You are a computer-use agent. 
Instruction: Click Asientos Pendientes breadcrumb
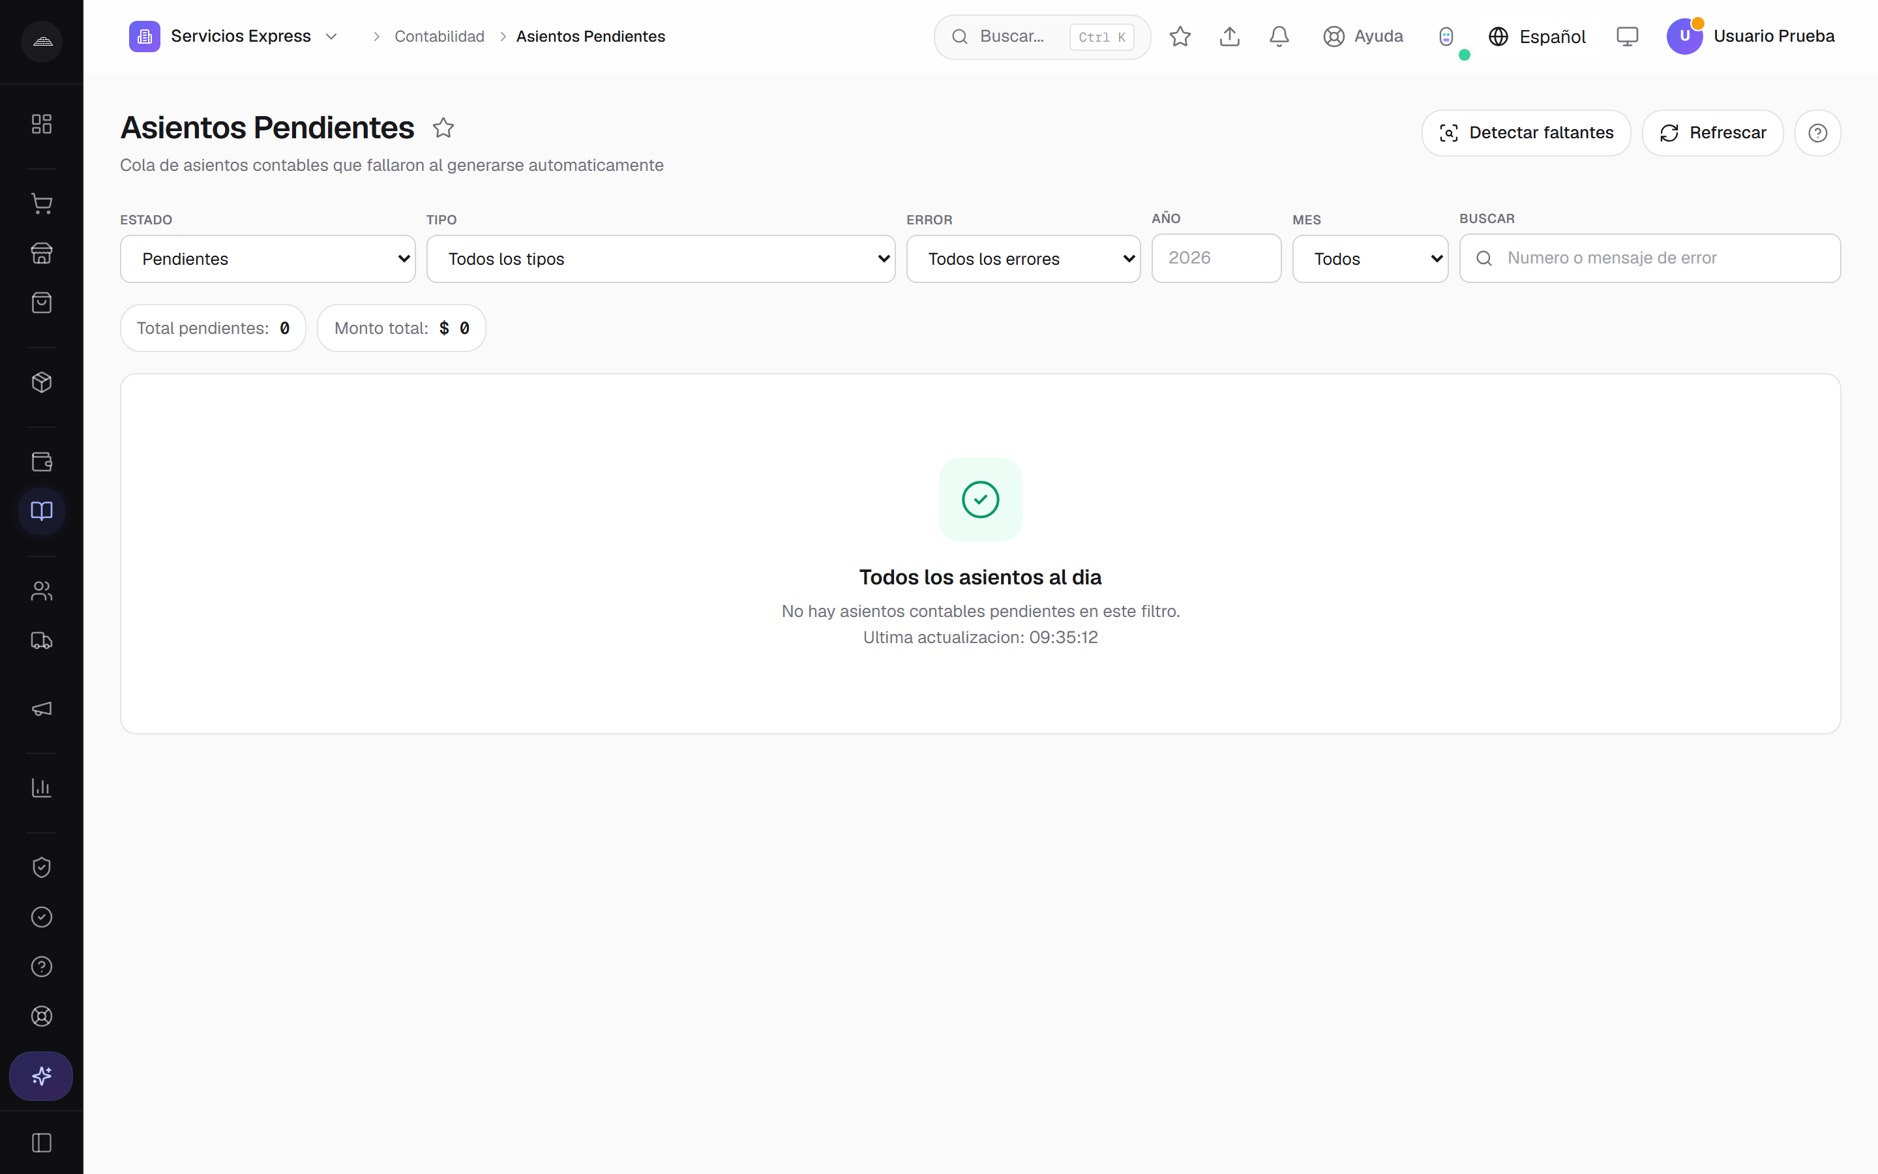coord(591,37)
